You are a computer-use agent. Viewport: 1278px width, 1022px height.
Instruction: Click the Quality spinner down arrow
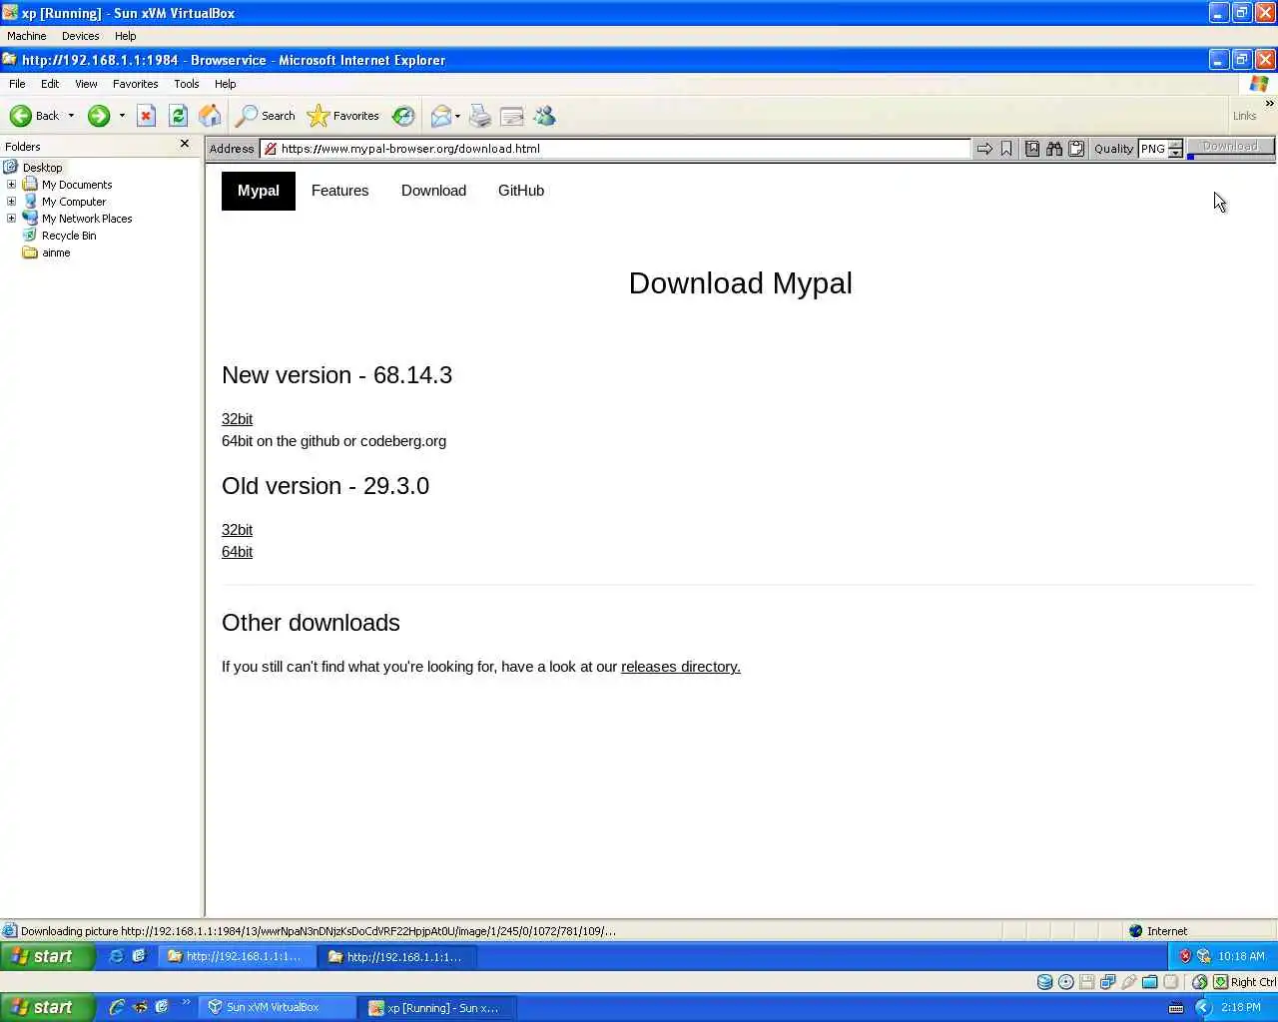(1175, 154)
